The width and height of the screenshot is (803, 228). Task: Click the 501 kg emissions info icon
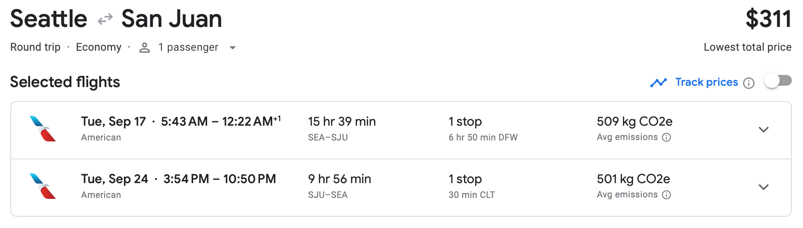click(x=666, y=195)
